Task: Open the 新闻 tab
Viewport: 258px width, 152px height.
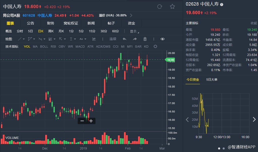Action: tap(91, 23)
